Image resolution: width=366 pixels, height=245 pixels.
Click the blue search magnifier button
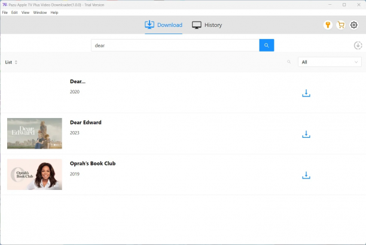[x=266, y=46]
